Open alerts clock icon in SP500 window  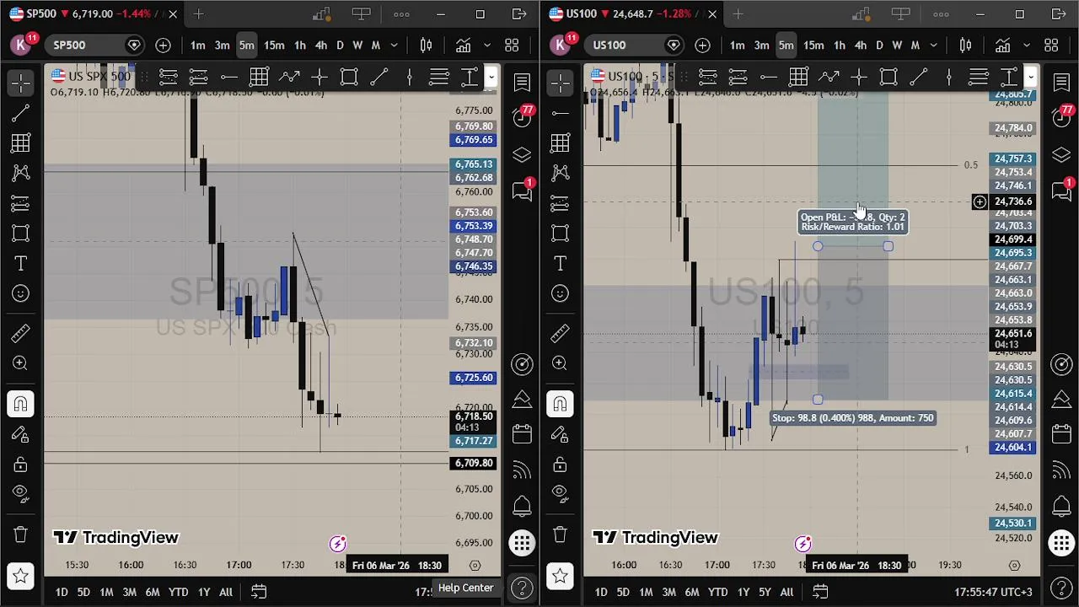tap(522, 117)
